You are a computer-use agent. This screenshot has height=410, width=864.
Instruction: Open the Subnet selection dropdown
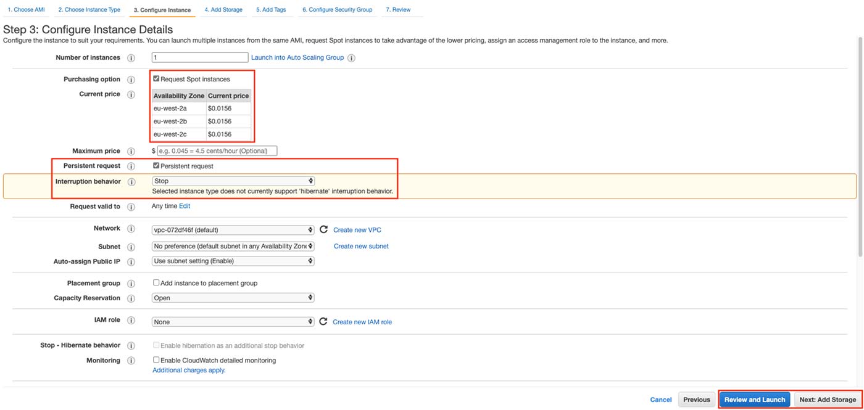click(233, 245)
